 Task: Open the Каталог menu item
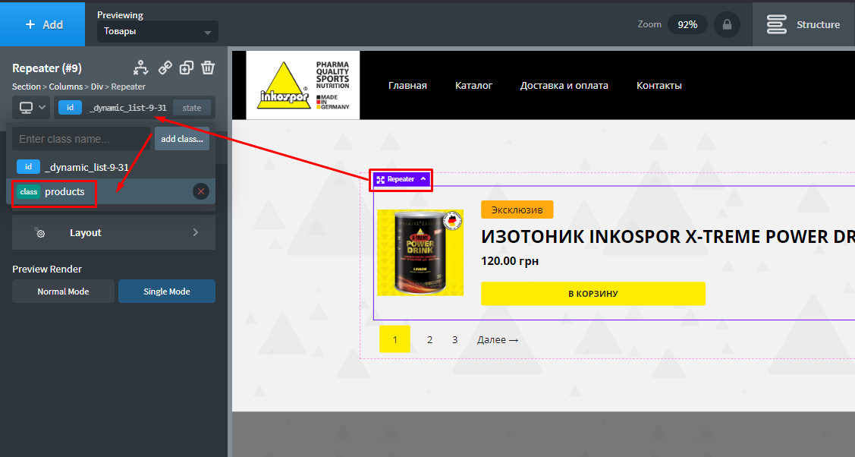click(473, 86)
